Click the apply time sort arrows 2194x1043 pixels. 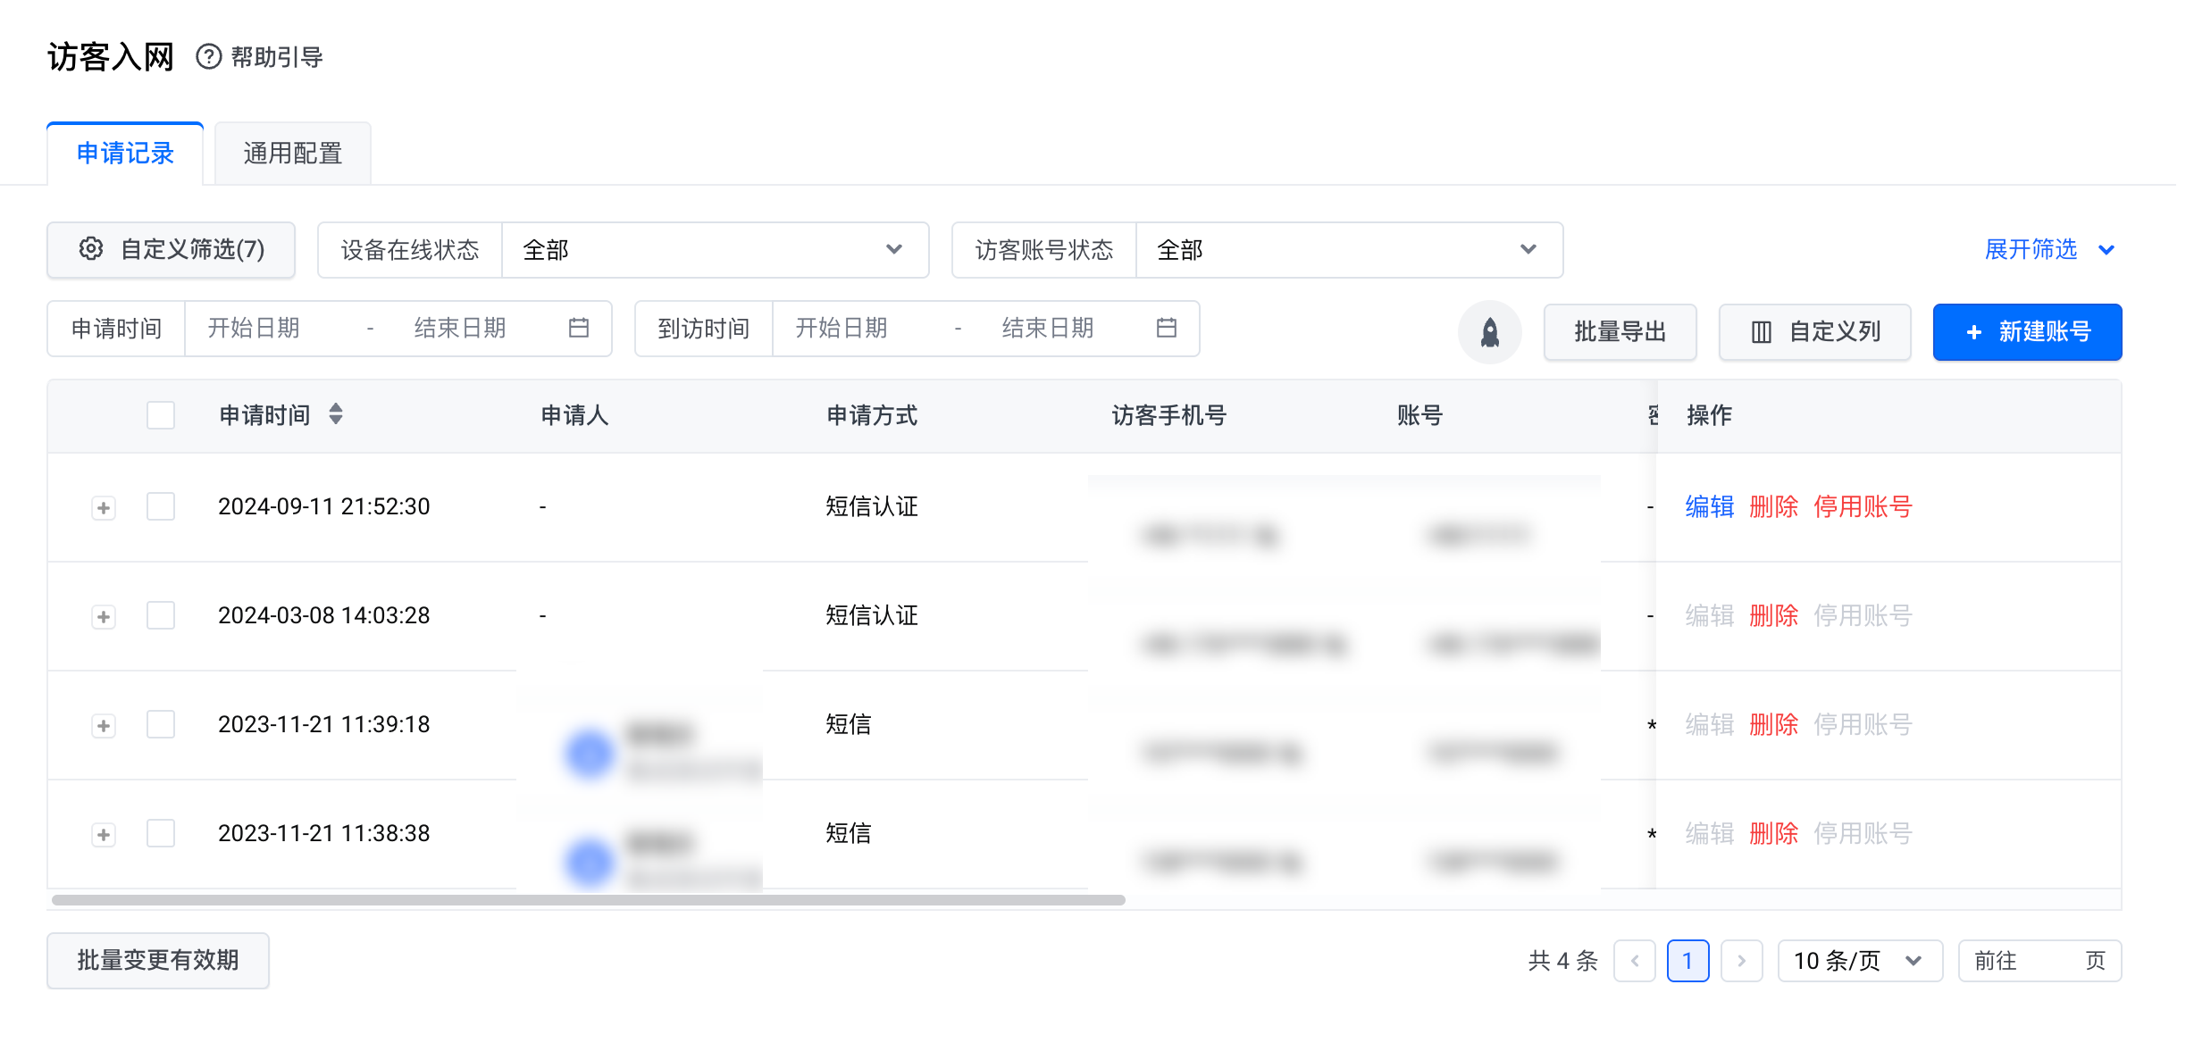click(336, 414)
